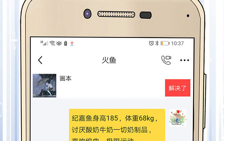Tap the Wi-Fi signal icon
The width and height of the screenshot is (226, 141).
[52, 43]
